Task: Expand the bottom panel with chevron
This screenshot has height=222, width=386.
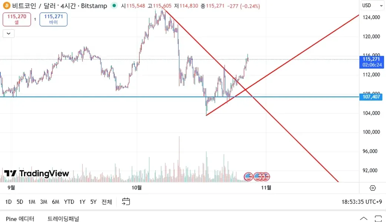Action: click(364, 219)
